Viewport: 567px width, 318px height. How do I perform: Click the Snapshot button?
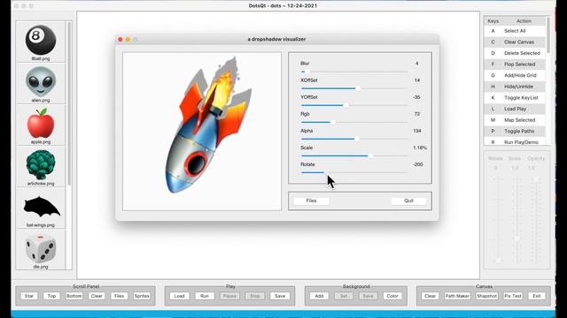(x=486, y=296)
